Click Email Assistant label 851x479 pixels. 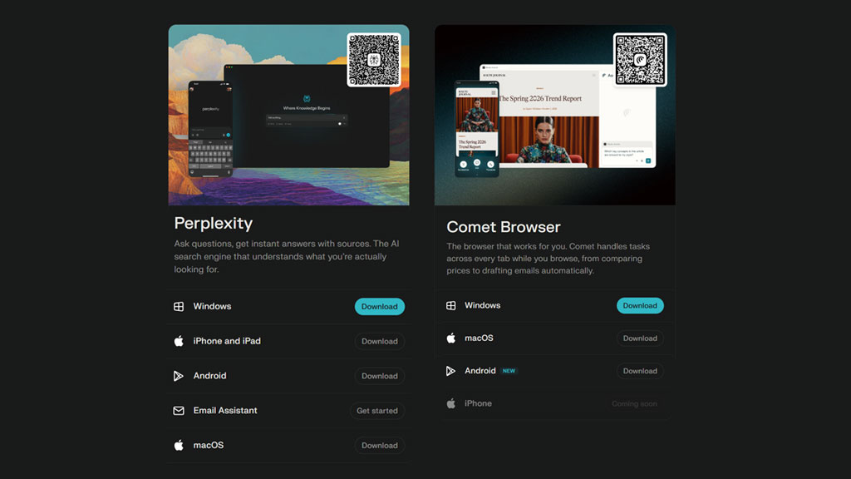coord(225,411)
